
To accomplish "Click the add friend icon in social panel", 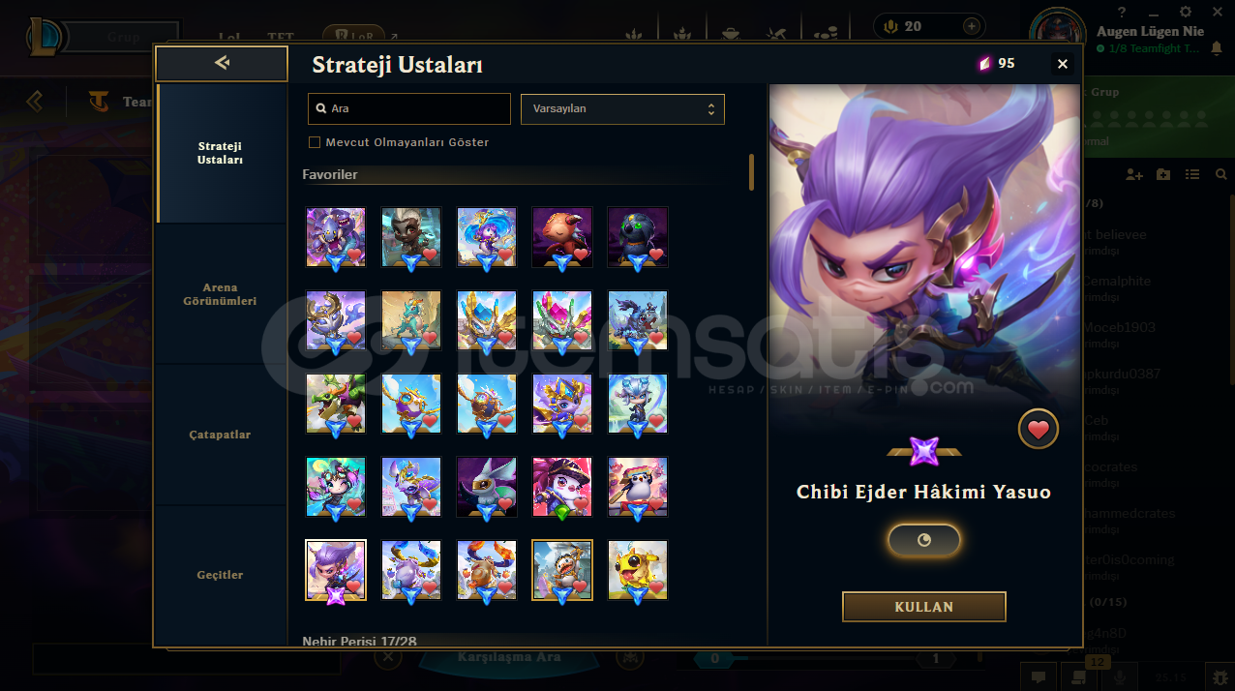I will coord(1134,174).
